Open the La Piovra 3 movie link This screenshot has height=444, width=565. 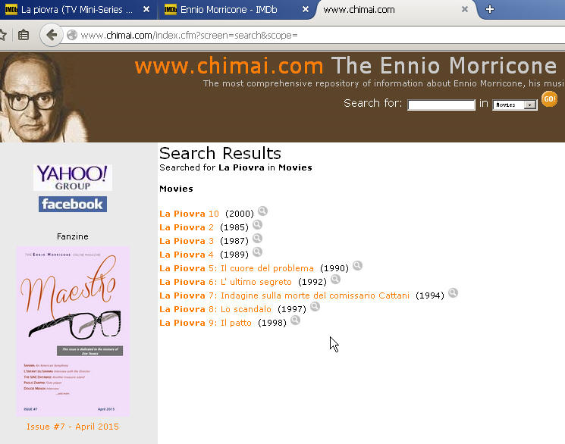coord(187,241)
